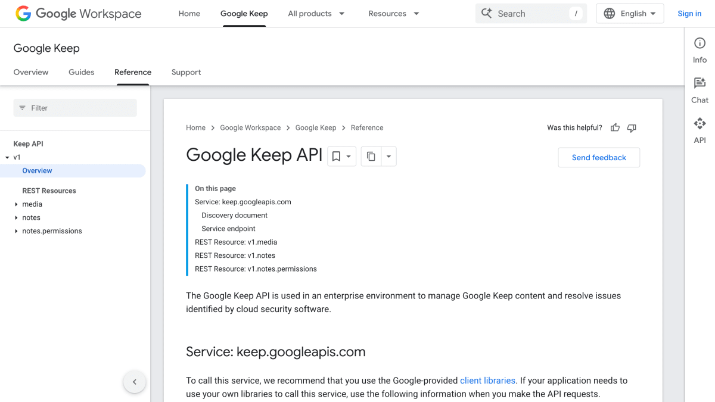Collapse the v1 tree section
Viewport: 715px width, 402px height.
click(7, 157)
